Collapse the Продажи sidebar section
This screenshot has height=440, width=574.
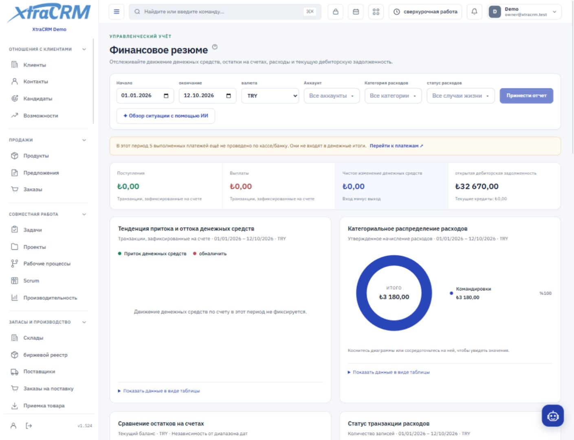click(48, 140)
